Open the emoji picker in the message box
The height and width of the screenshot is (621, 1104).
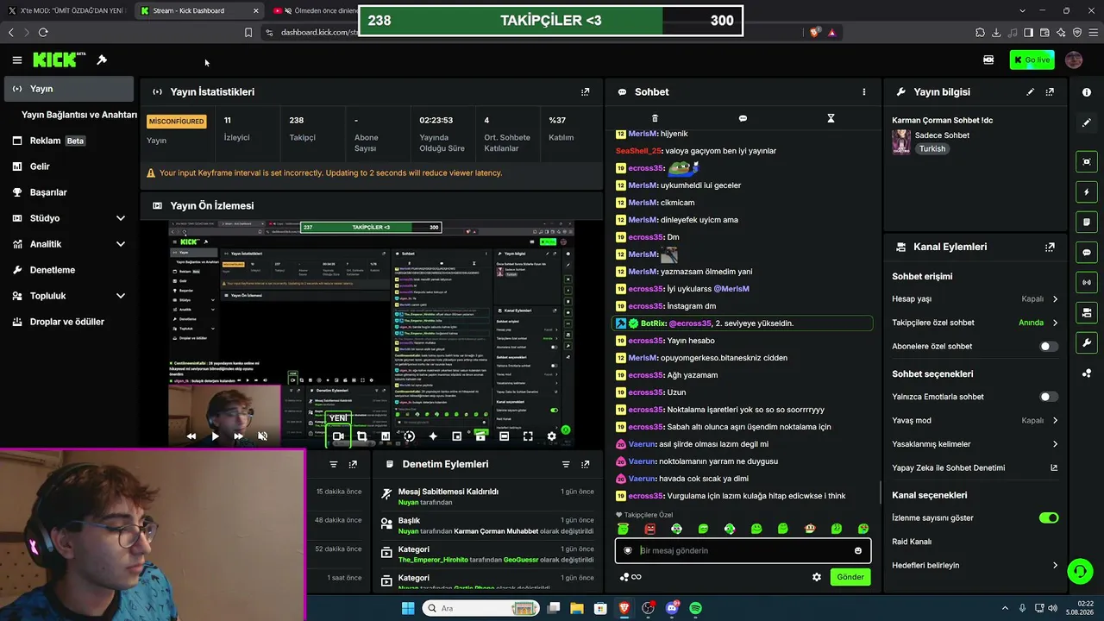(x=857, y=550)
